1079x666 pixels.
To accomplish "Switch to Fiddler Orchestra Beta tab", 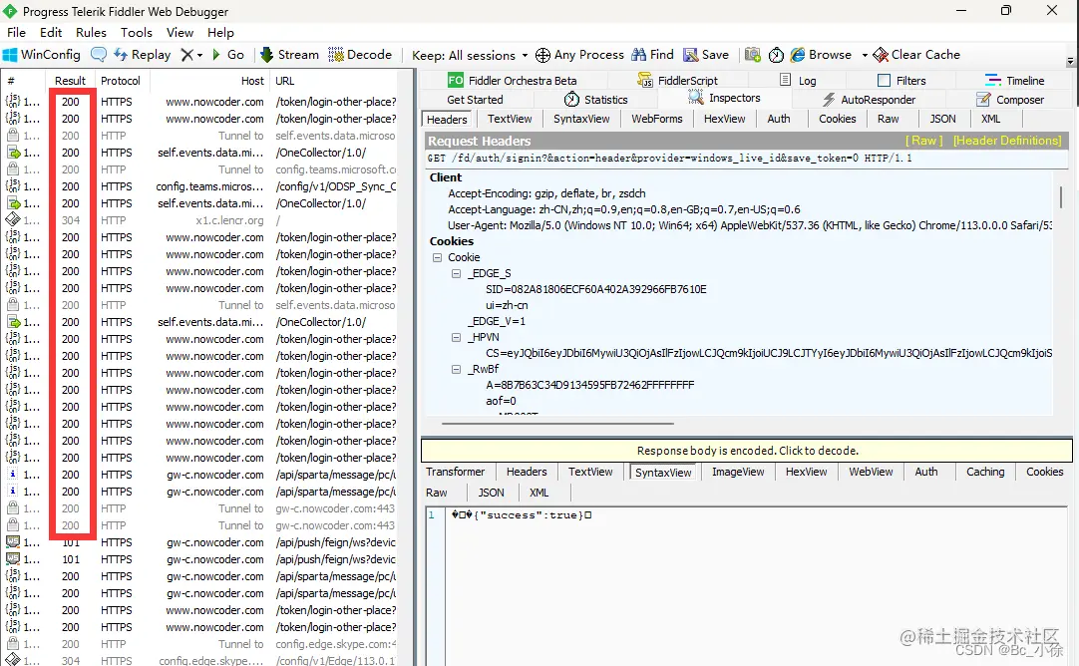I will click(513, 81).
